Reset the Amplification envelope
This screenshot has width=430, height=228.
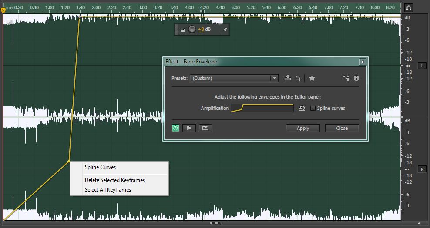(x=302, y=108)
